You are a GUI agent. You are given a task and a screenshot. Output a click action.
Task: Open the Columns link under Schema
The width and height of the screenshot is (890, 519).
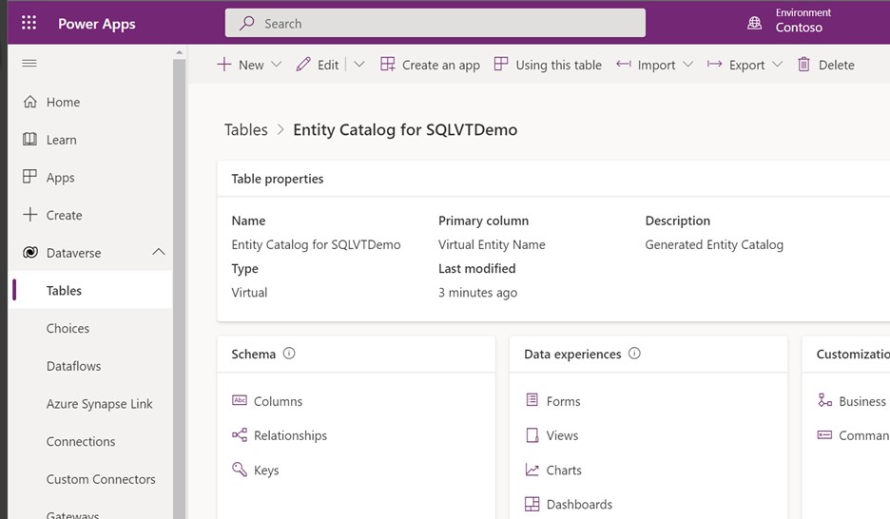click(278, 401)
